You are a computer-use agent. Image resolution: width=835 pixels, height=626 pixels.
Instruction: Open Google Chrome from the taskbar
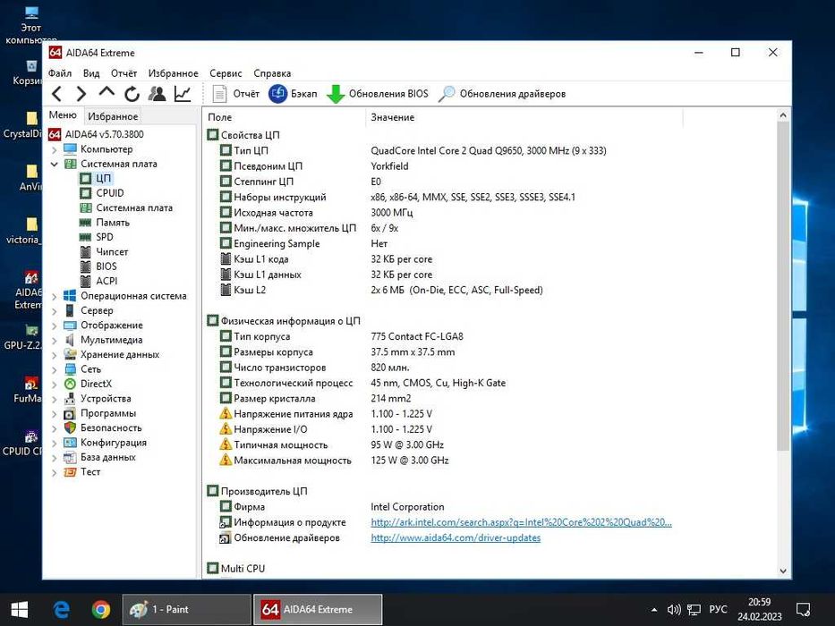(x=101, y=609)
